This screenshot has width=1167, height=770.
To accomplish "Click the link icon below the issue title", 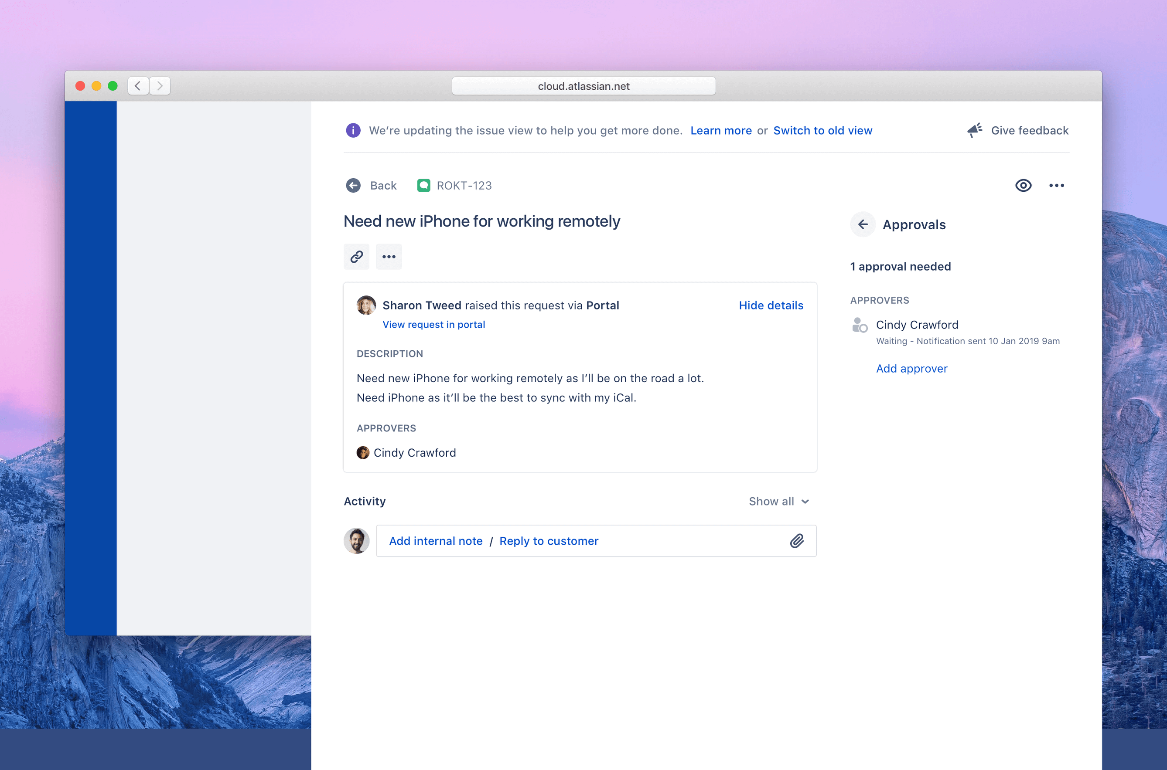I will coord(356,256).
